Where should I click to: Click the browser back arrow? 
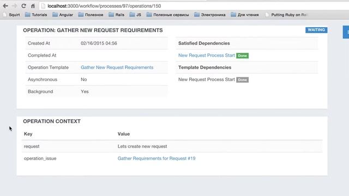tap(5, 6)
